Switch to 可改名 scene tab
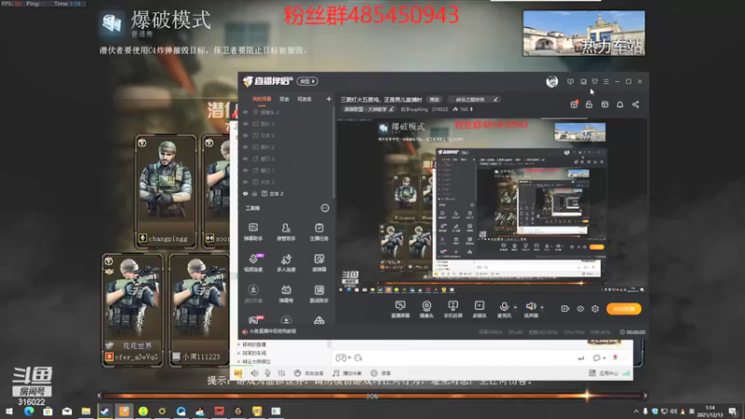 [x=305, y=100]
